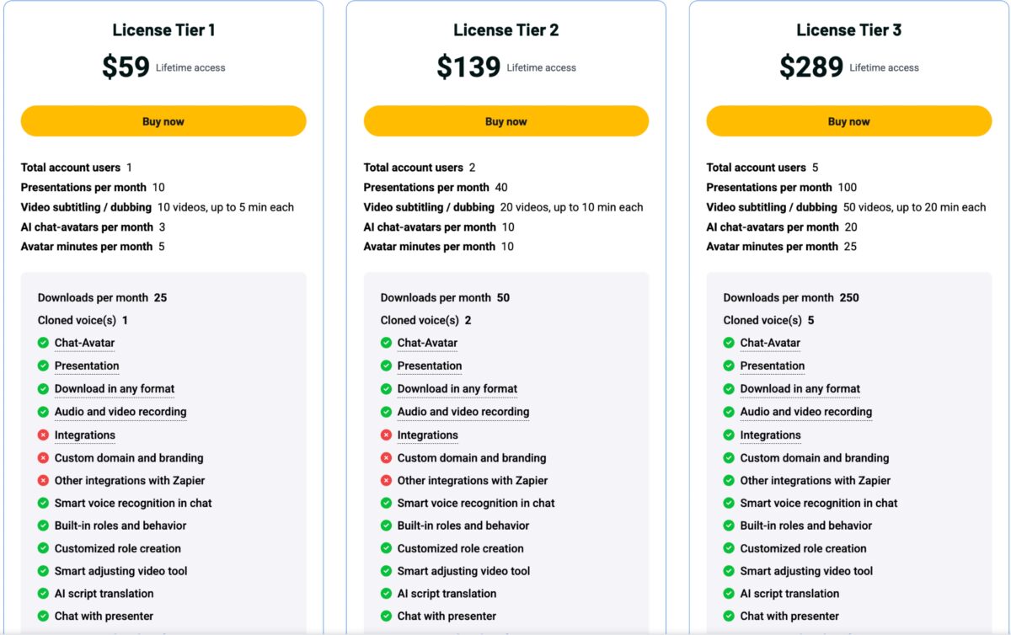Select the License Tier 2 heading
The image size is (1011, 635).
[x=506, y=29]
